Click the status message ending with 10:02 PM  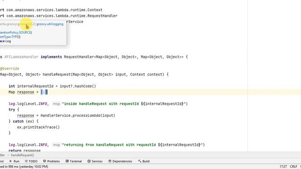[x=24, y=167]
